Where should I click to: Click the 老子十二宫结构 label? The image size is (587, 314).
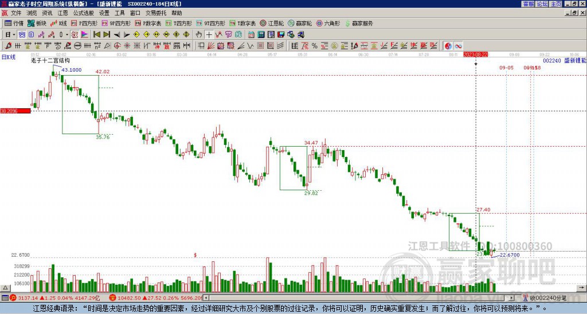[50, 61]
